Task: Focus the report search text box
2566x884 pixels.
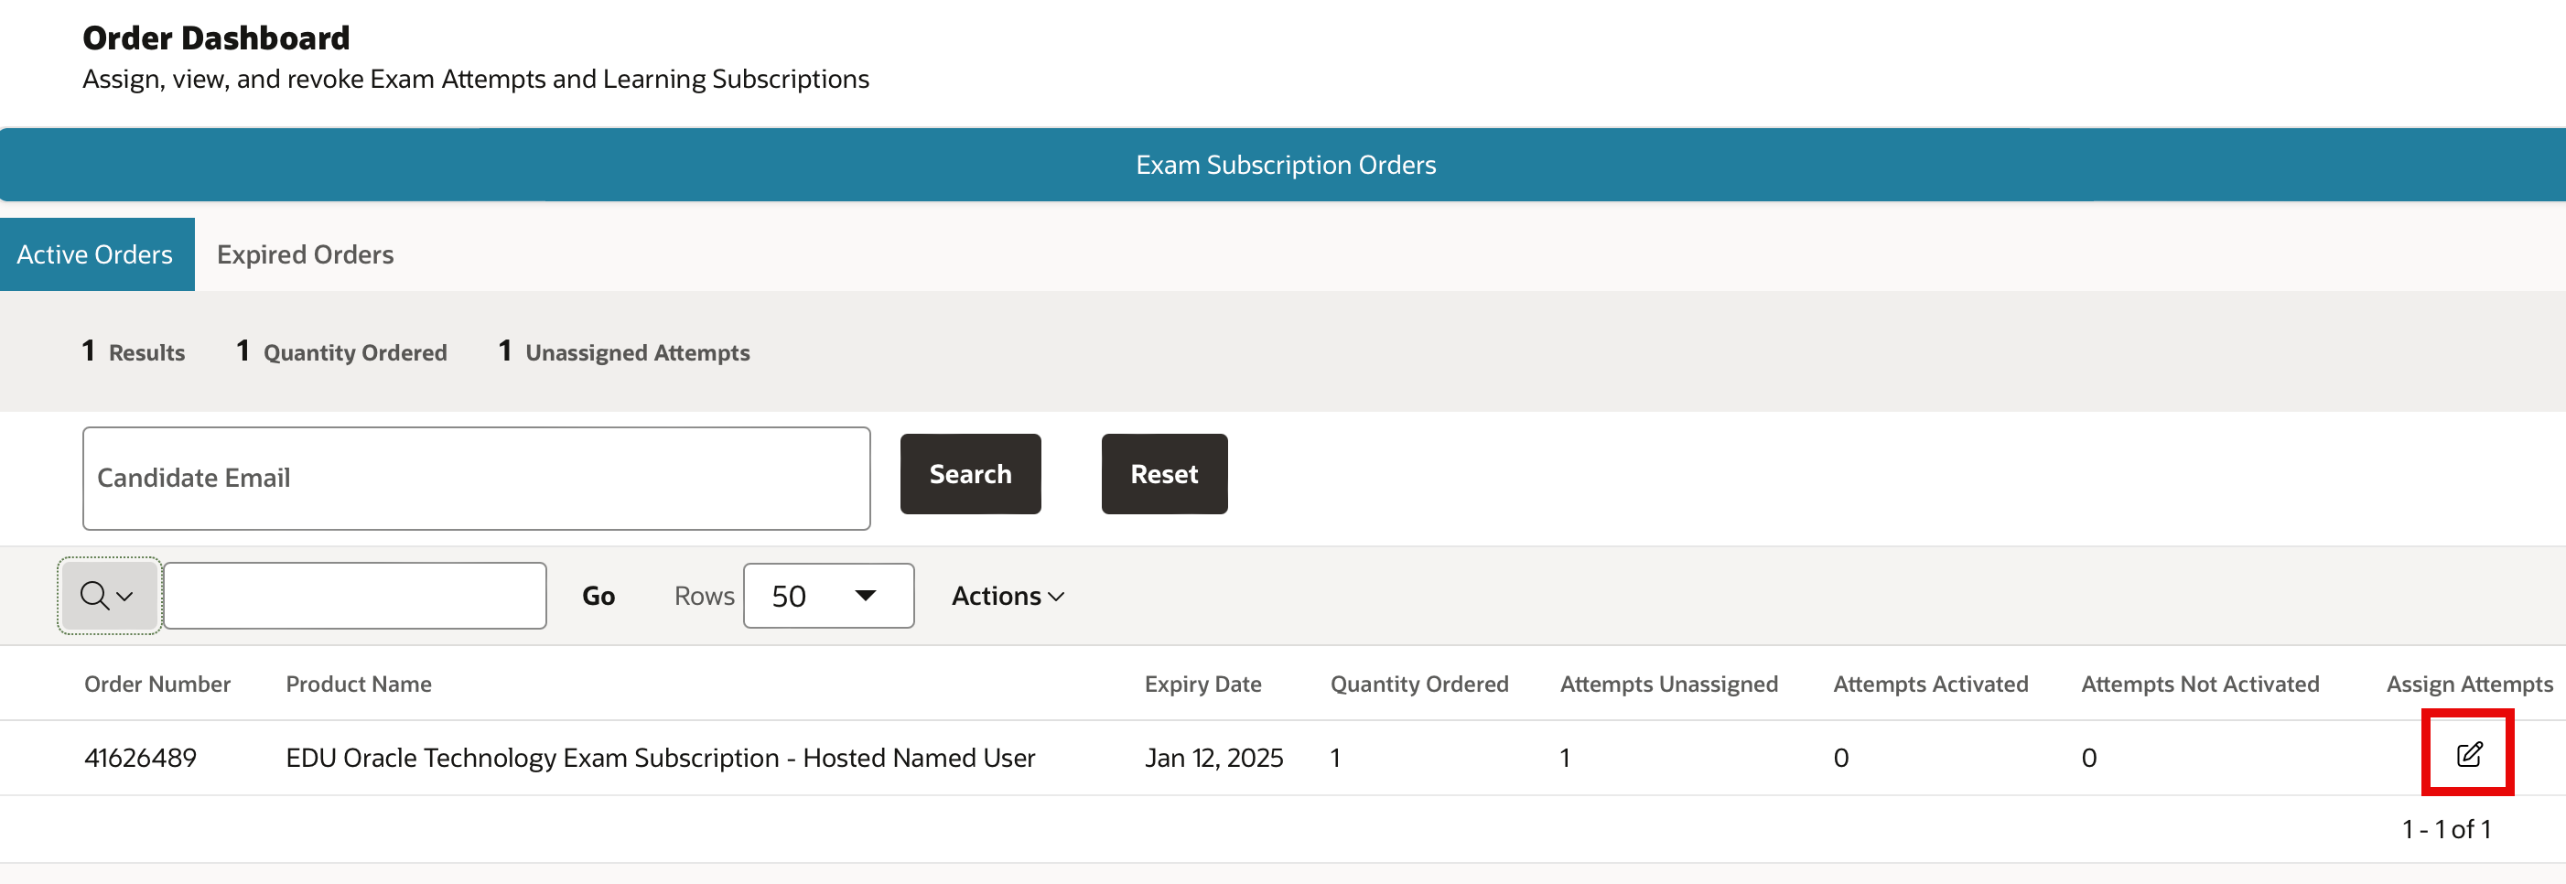Action: (355, 596)
